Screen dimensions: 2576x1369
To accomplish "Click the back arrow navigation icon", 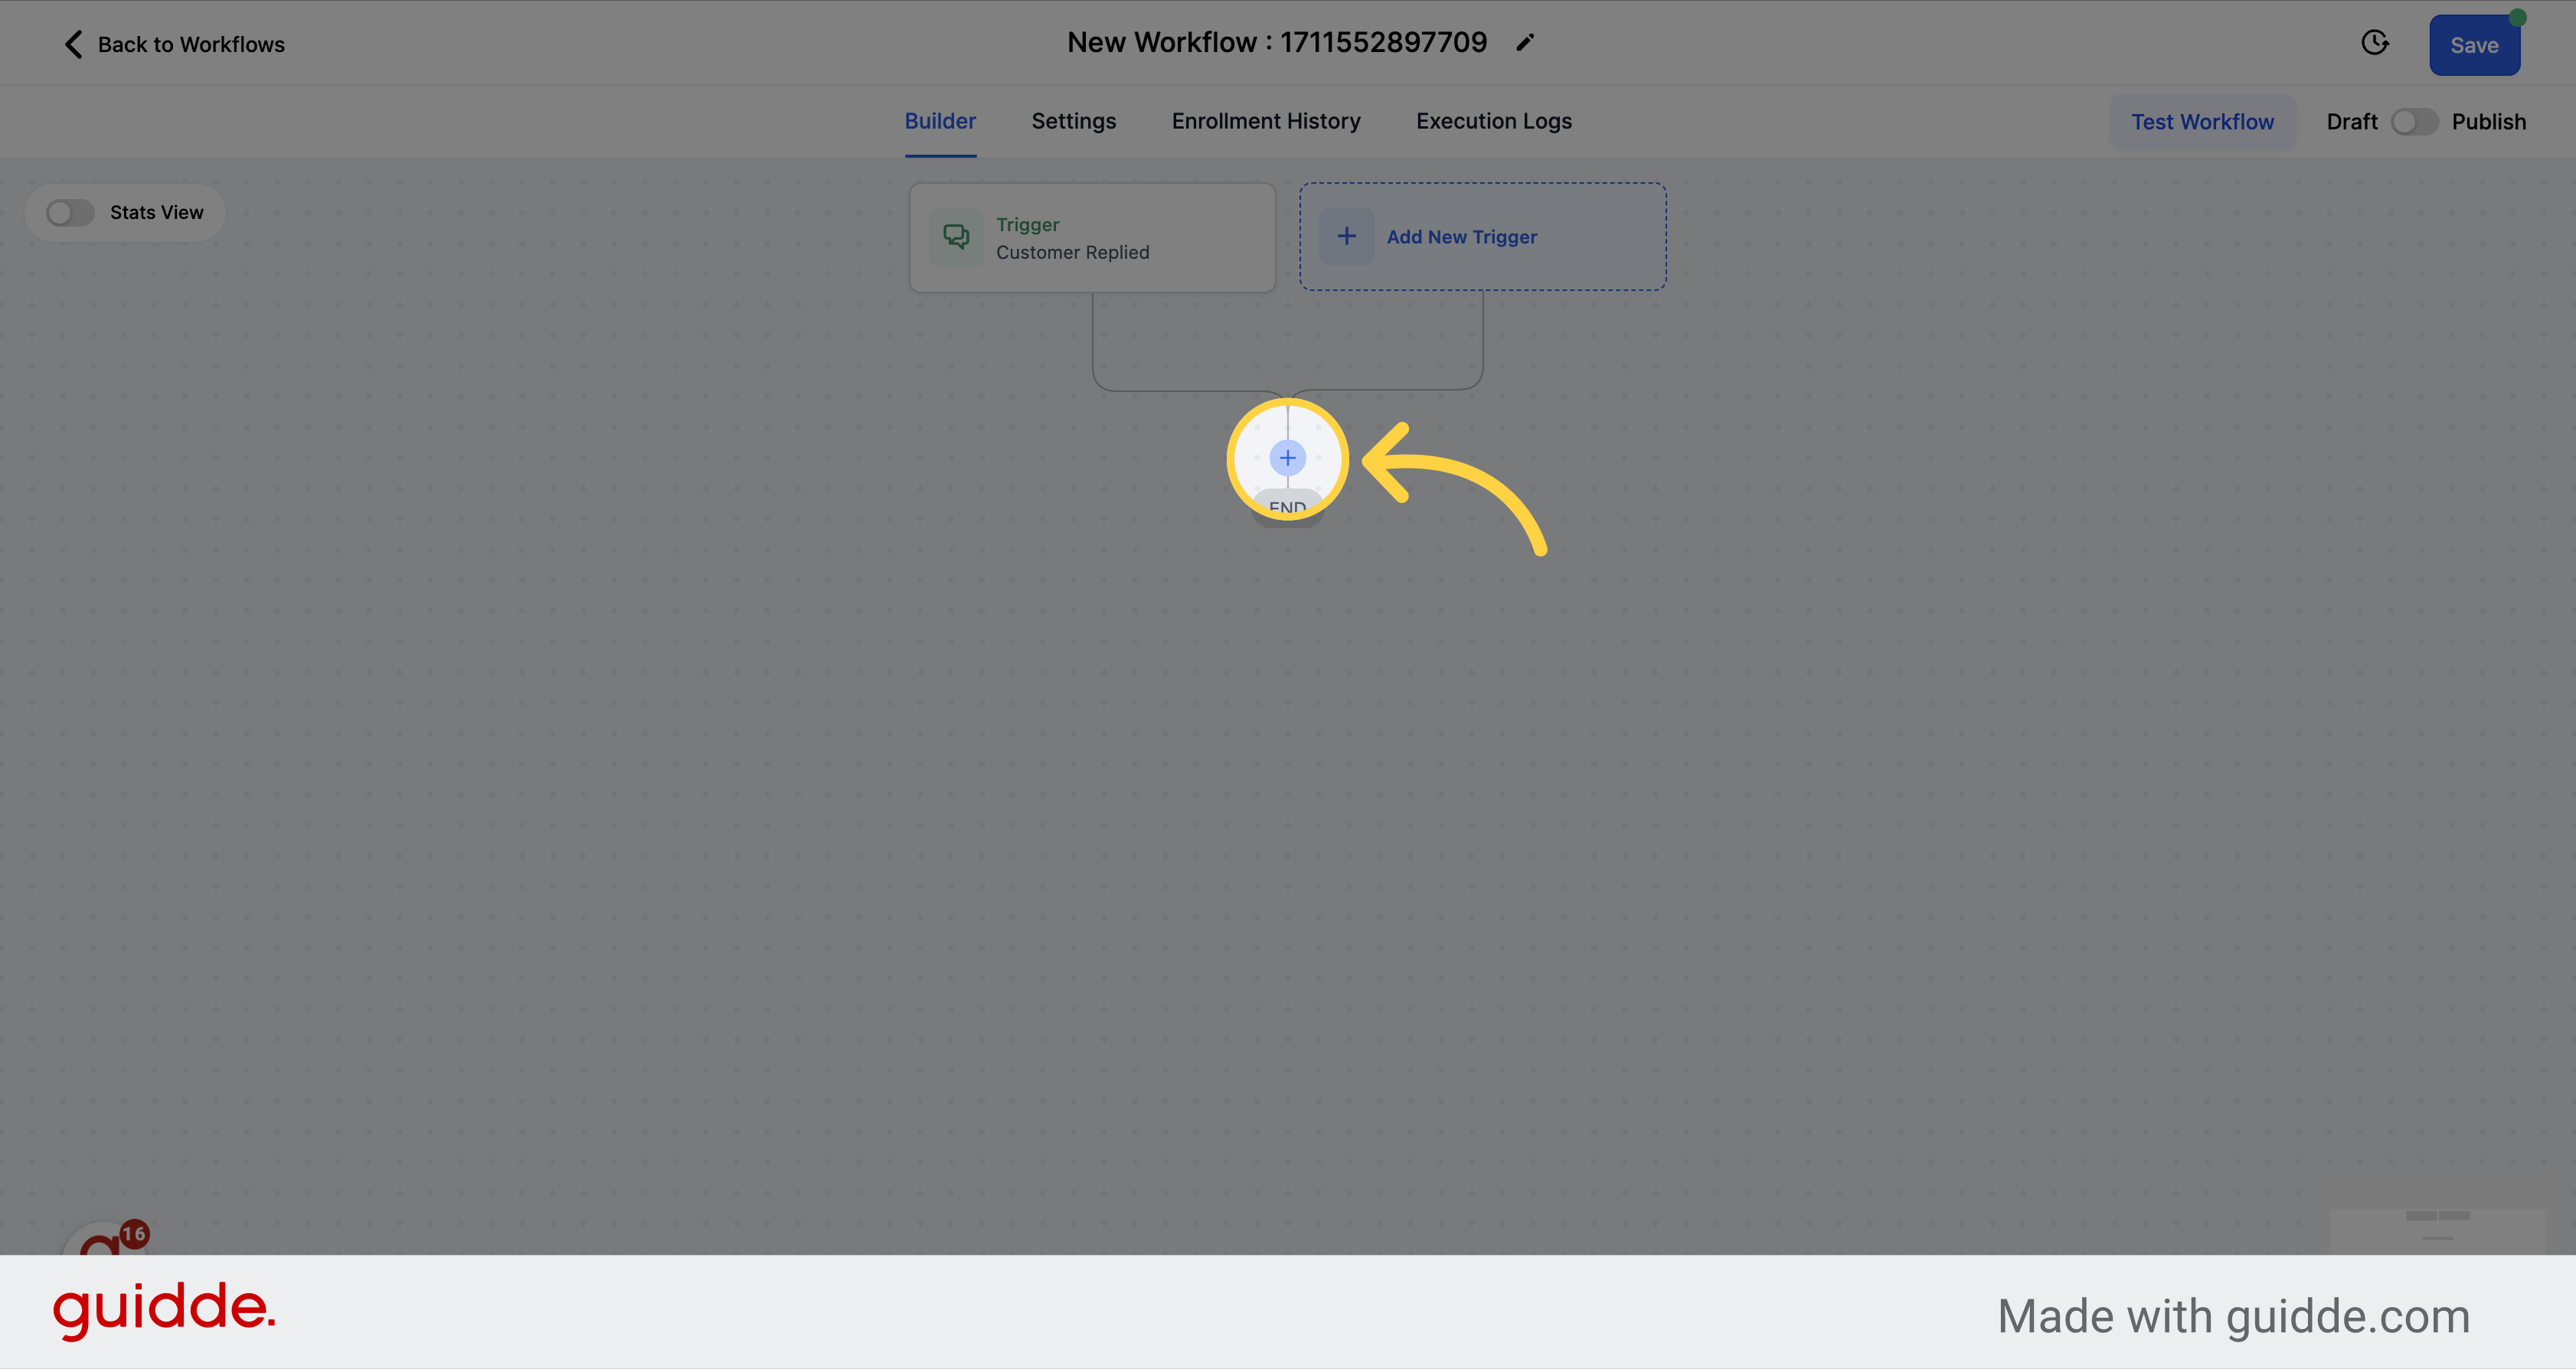I will 71,43.
